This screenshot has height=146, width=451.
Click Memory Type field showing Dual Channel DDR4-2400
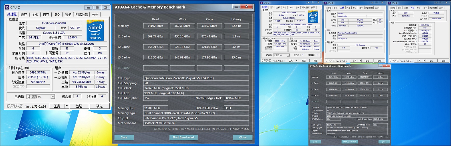[x=196, y=113]
